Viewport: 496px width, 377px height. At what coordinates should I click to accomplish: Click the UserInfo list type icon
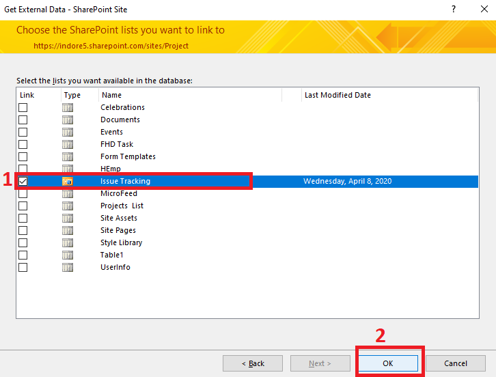68,267
